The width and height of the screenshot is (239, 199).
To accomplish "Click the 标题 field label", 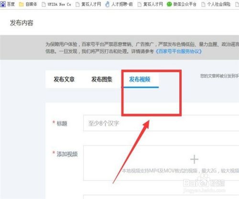I will [x=62, y=124].
